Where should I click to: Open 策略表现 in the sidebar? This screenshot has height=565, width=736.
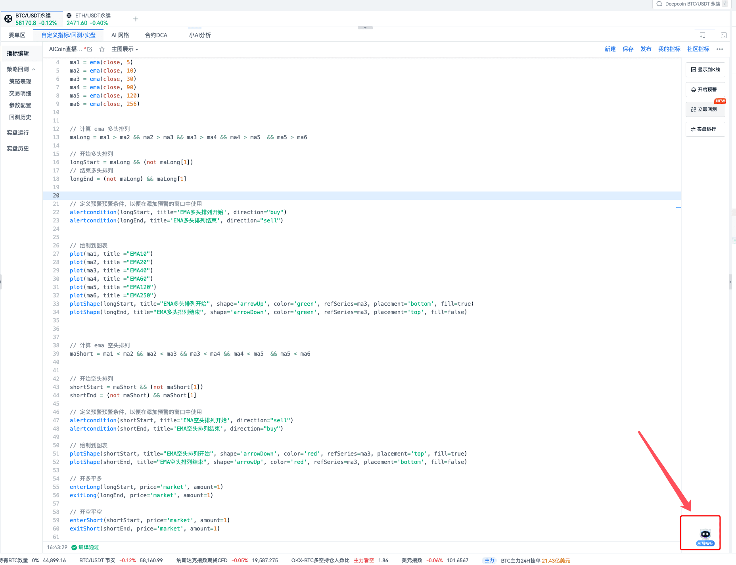point(20,81)
